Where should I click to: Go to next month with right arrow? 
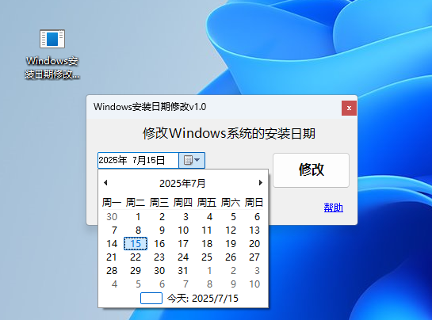click(260, 183)
